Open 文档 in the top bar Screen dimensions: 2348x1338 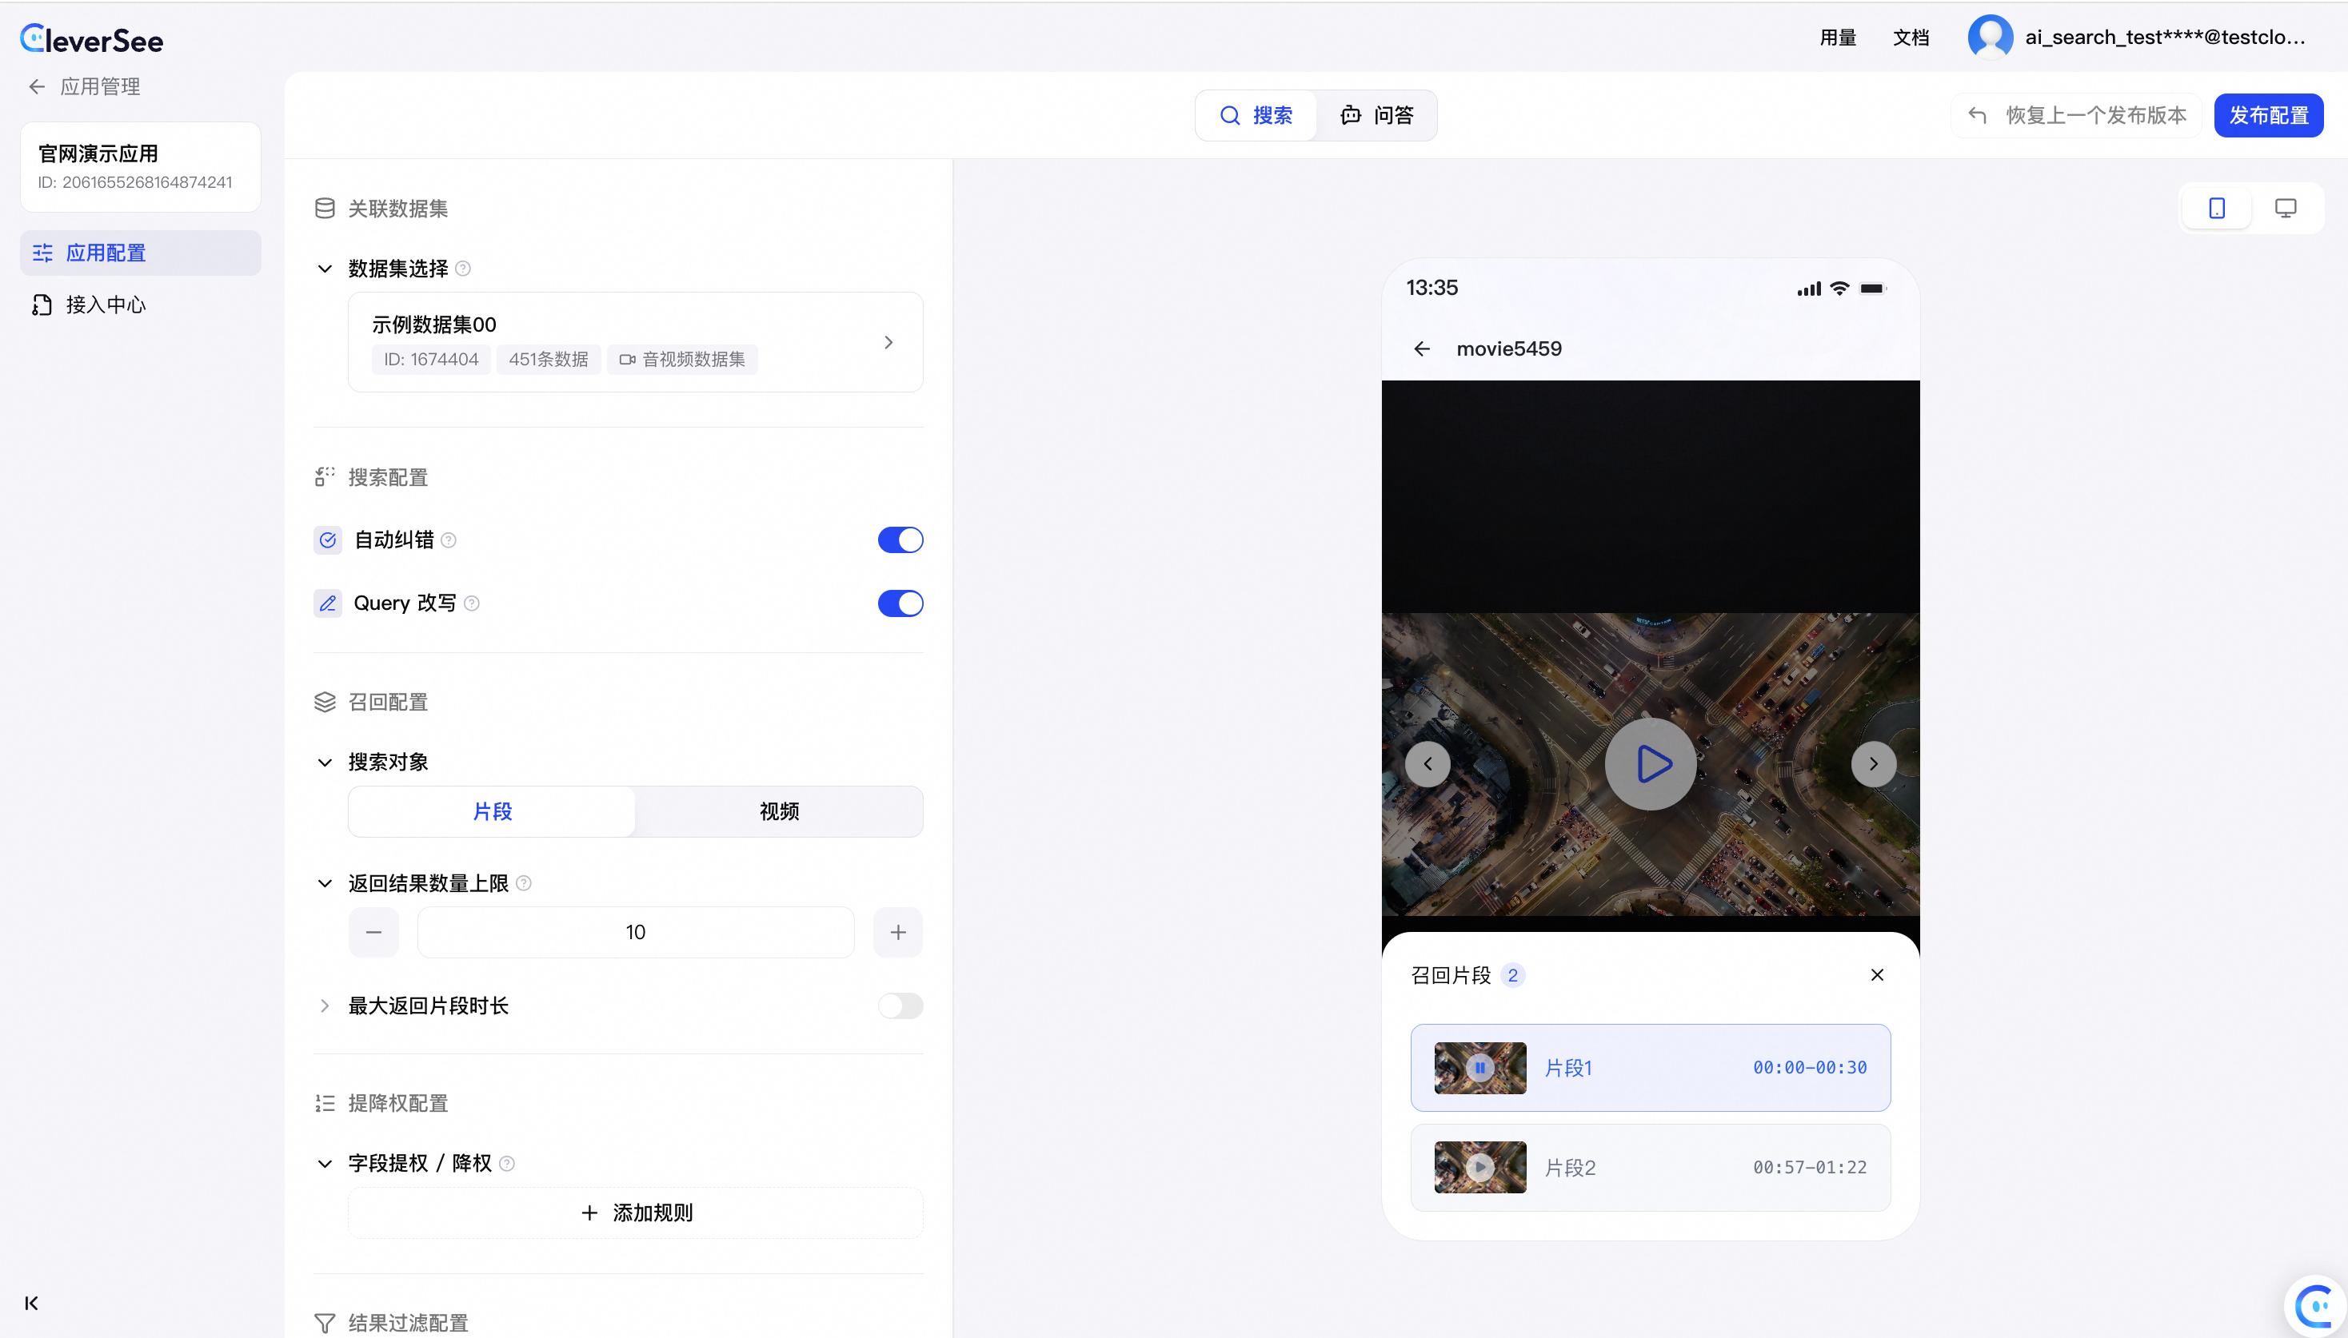click(x=1911, y=38)
